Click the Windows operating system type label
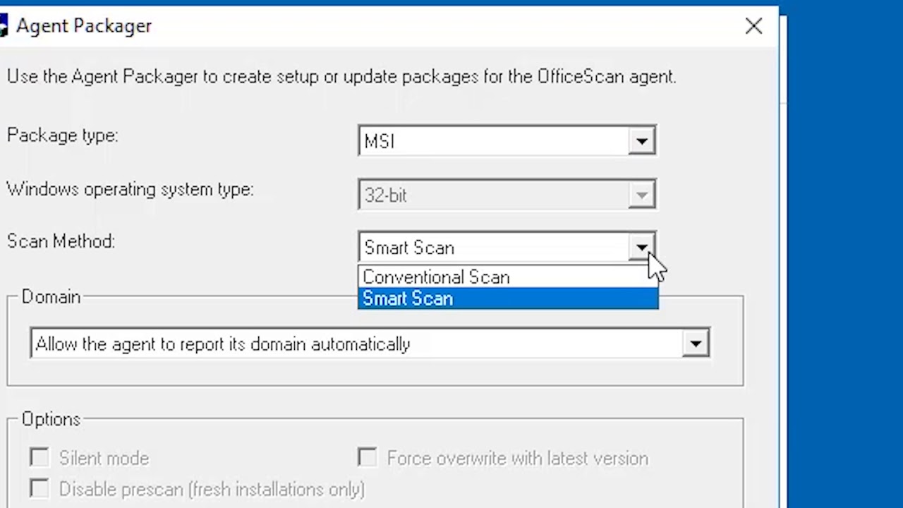This screenshot has width=903, height=508. pos(130,189)
